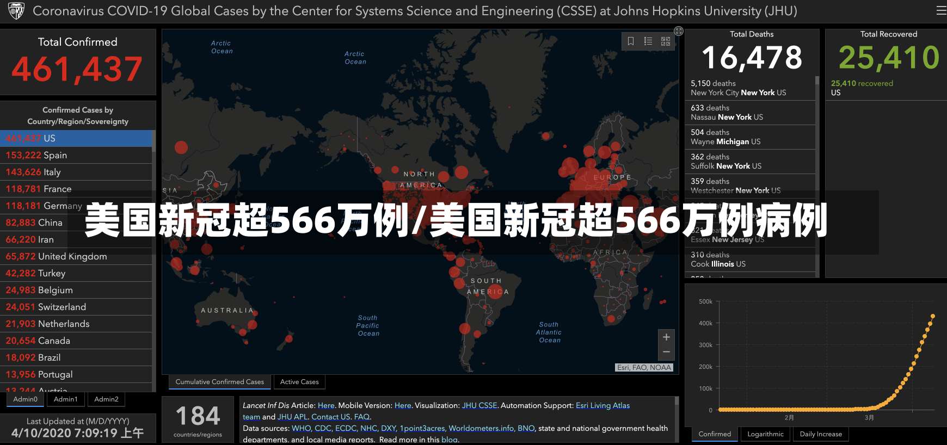947x445 pixels.
Task: Select the 153,222 Spain row
Action: click(x=76, y=155)
